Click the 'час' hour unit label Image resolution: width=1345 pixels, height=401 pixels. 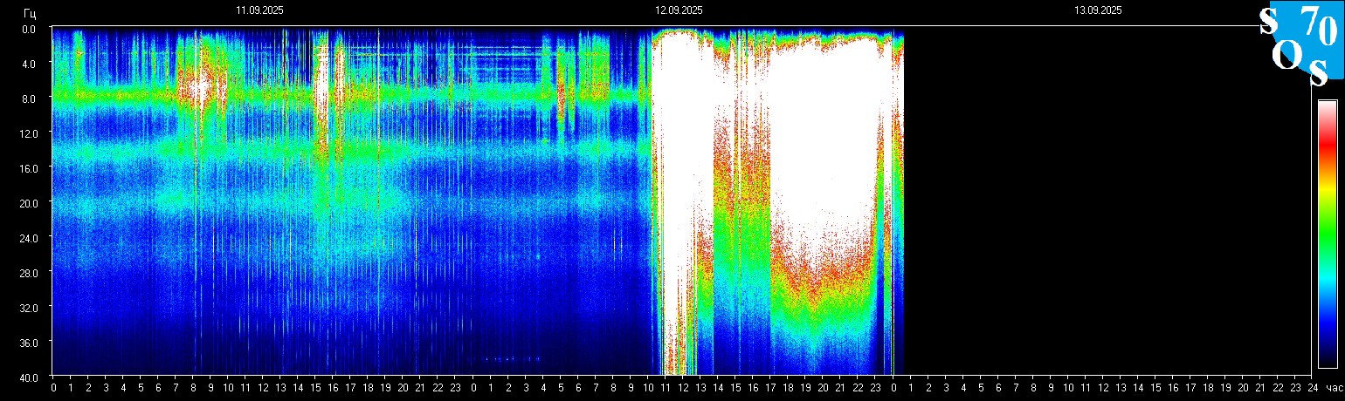[x=1334, y=388]
